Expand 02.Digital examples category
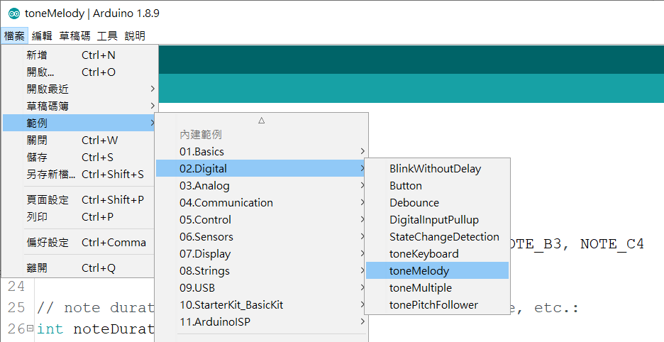The height and width of the screenshot is (342, 664). click(261, 168)
